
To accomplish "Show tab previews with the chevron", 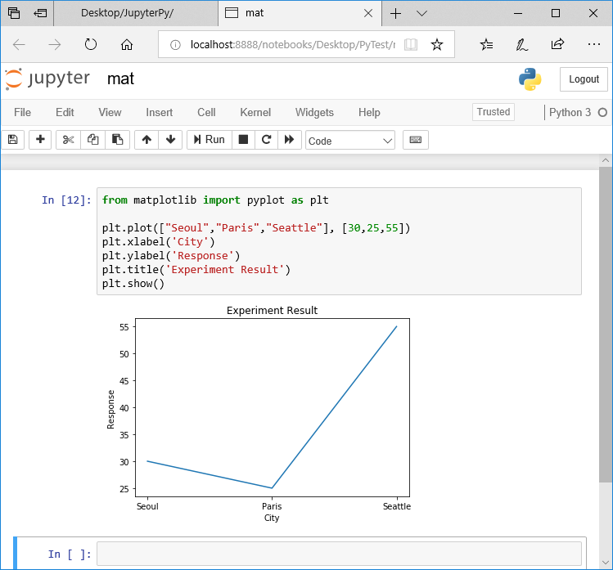I will coord(421,13).
